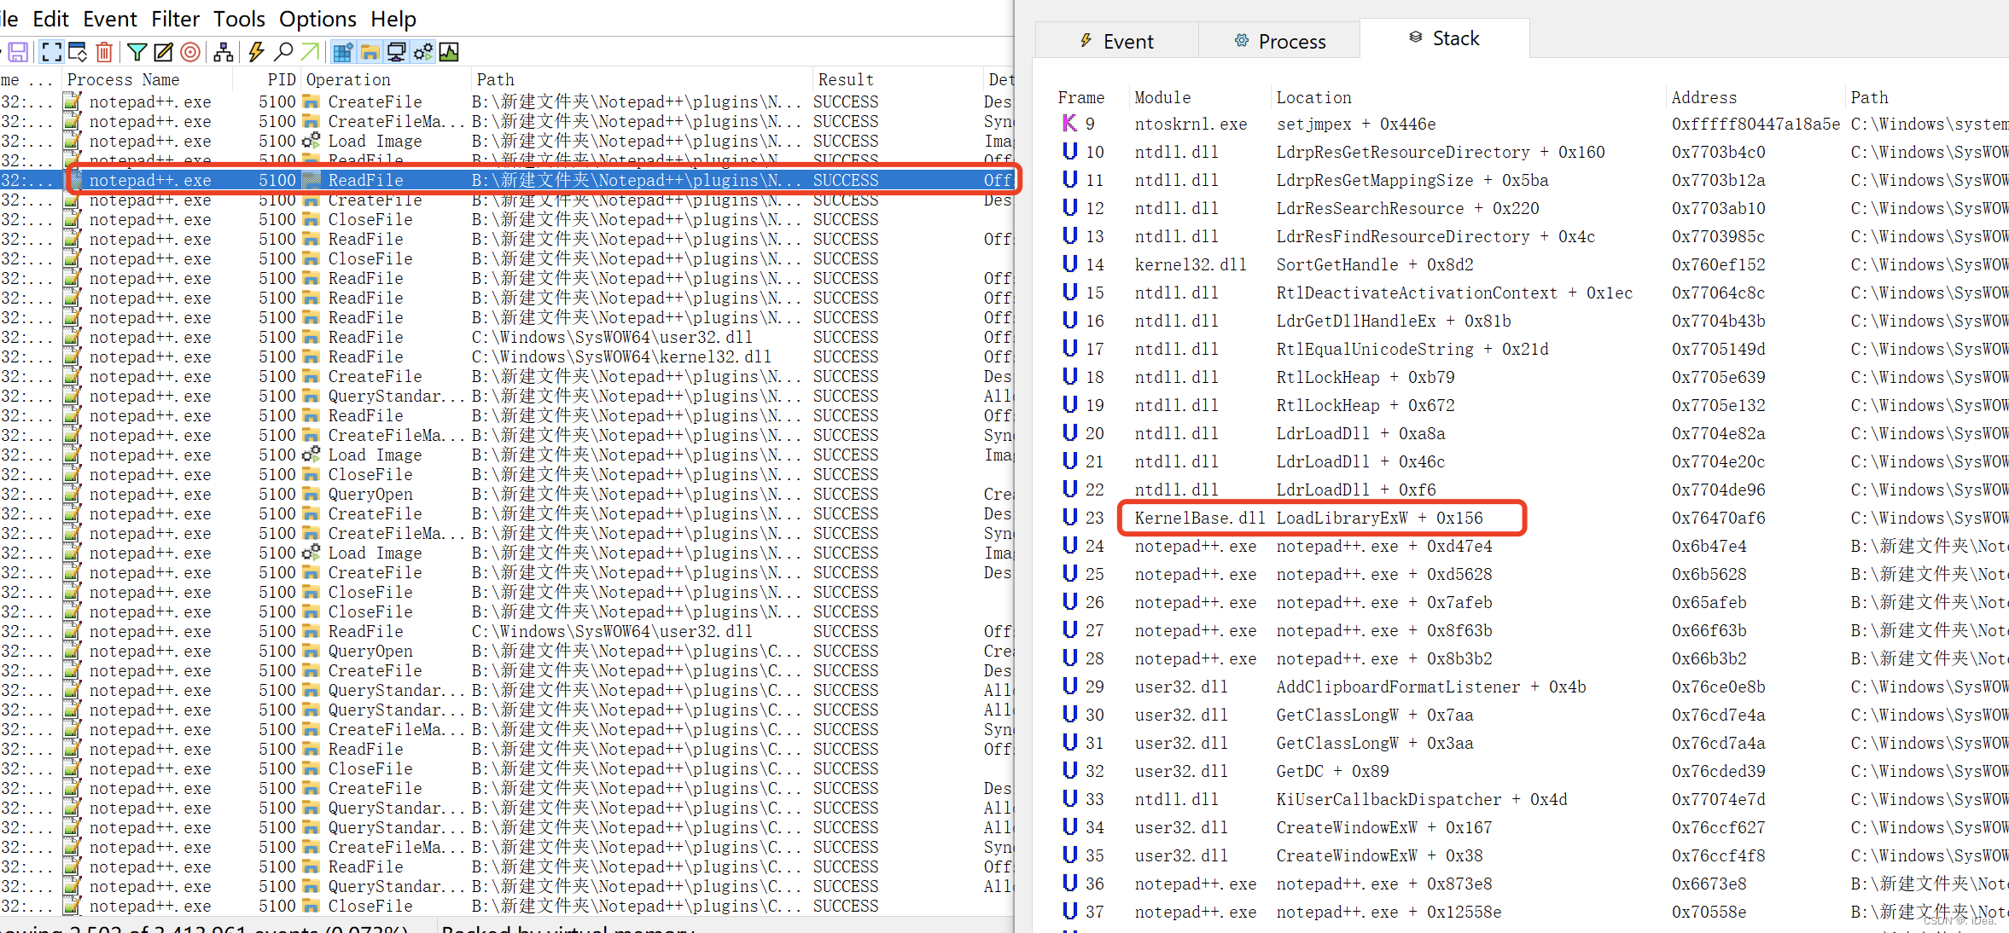Viewport: 2009px width, 933px height.
Task: Open the Options menu
Action: tap(317, 19)
